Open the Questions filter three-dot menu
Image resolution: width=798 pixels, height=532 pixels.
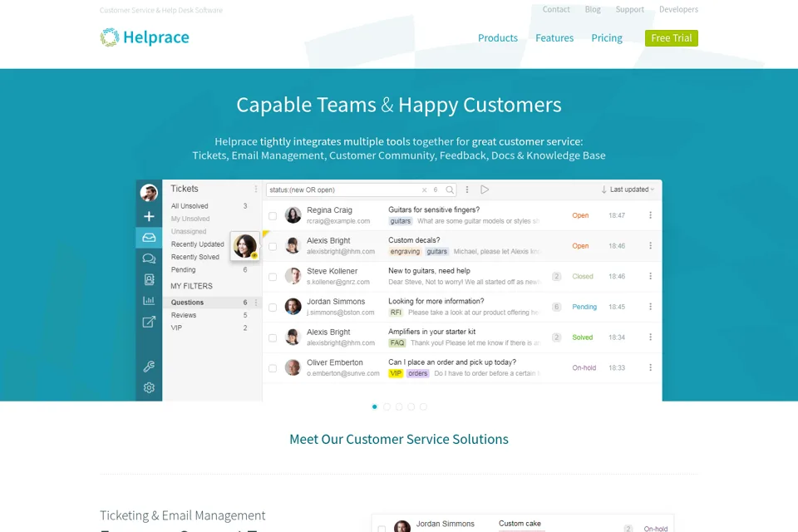tap(256, 303)
